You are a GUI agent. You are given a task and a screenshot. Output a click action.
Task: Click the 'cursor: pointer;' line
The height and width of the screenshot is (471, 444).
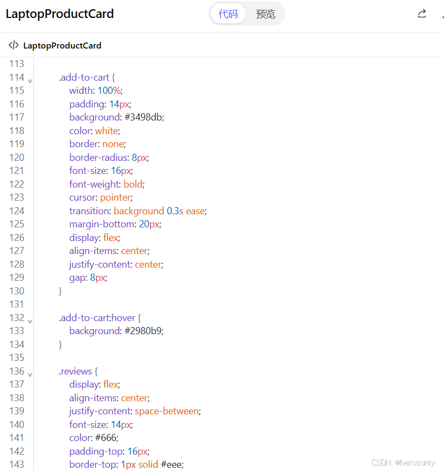101,197
